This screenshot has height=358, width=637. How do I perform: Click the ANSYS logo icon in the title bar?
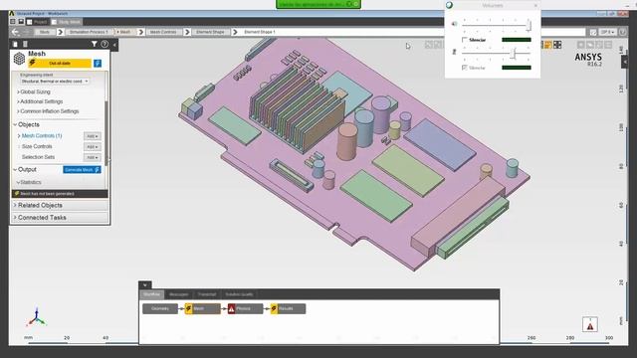coord(12,13)
